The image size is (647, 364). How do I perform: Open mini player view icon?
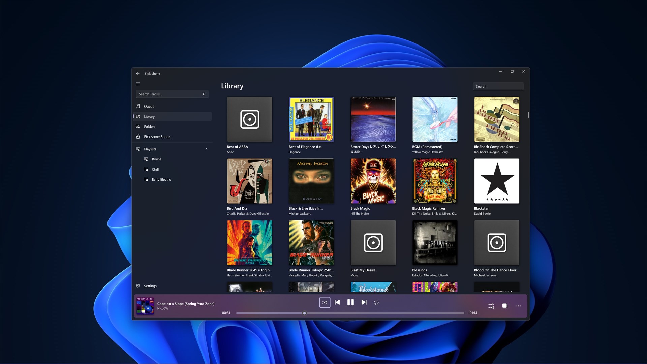(505, 306)
